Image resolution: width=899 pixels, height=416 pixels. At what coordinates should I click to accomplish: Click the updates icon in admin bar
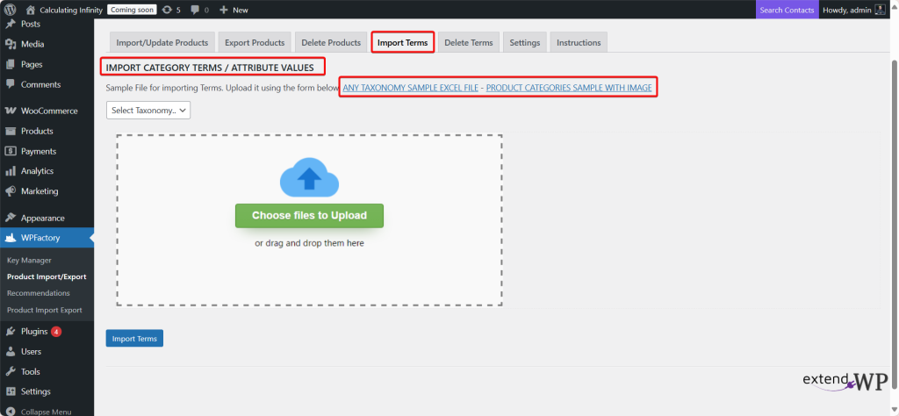167,10
